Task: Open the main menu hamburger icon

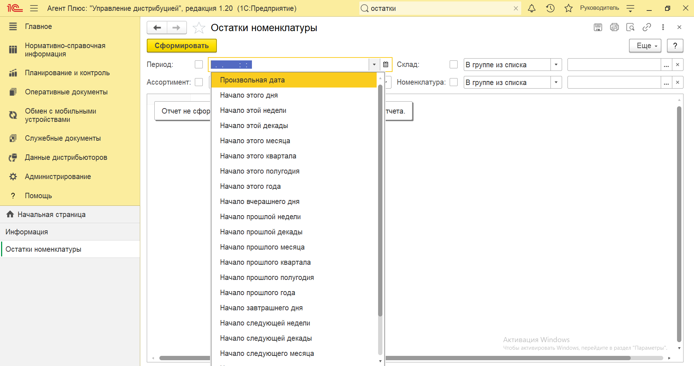Action: pyautogui.click(x=34, y=8)
